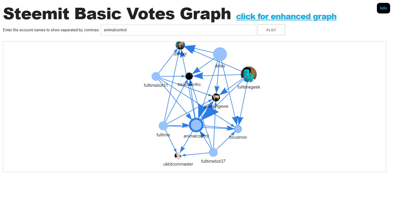Click the fulltimebot37 node circle
This screenshot has height=220, width=393.
pos(213,152)
